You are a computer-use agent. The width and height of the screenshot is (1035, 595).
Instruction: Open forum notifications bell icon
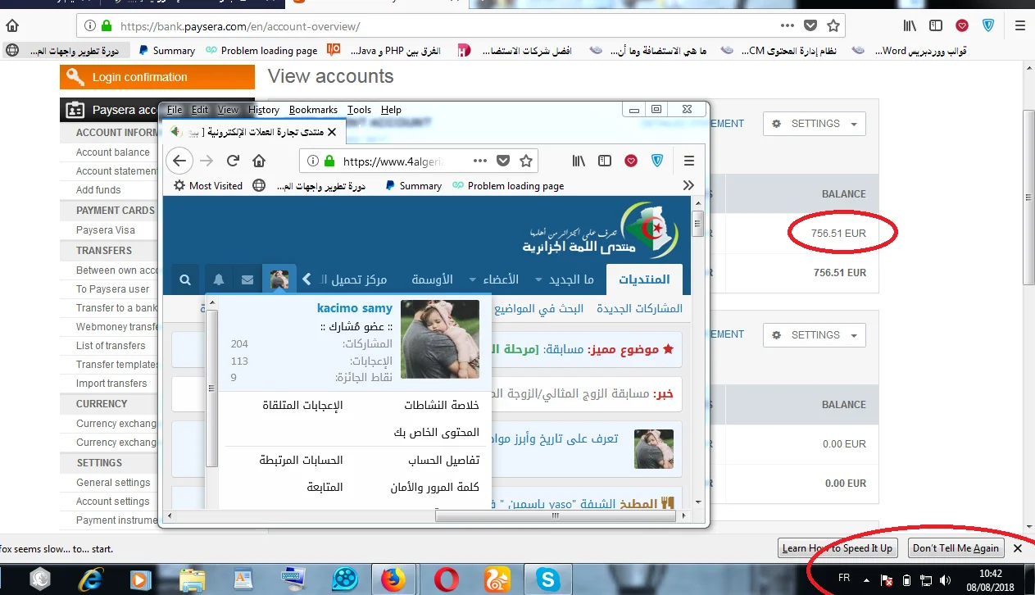[x=219, y=279]
